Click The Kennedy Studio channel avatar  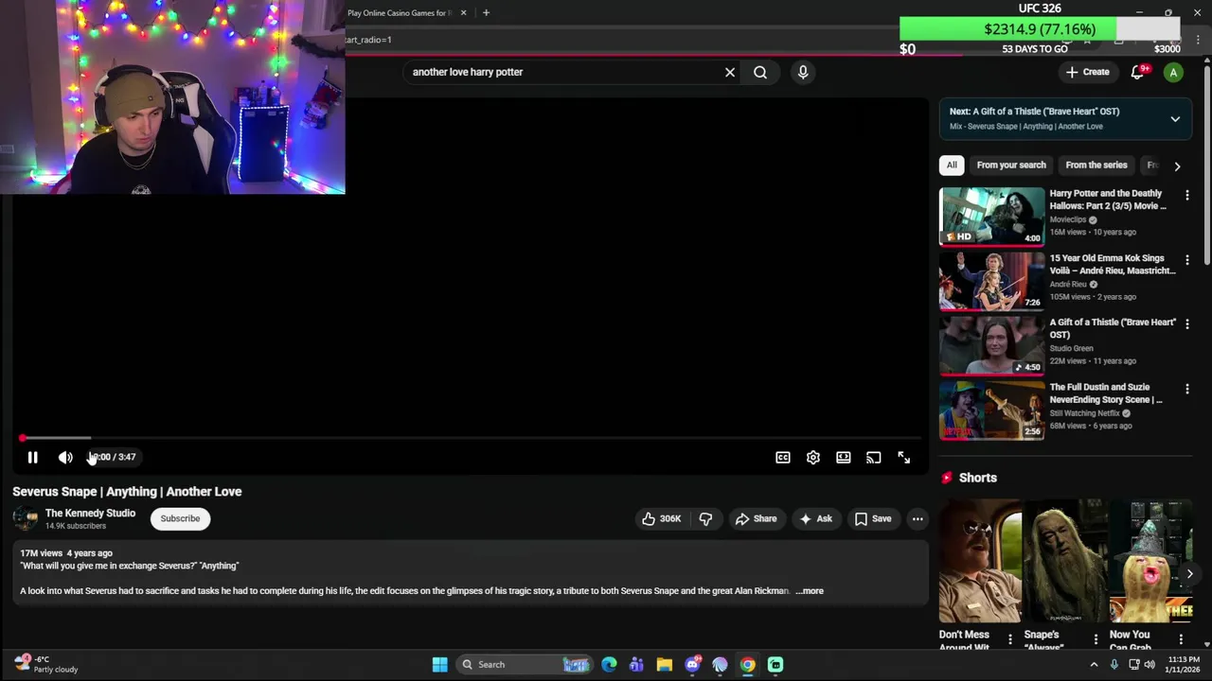click(26, 518)
